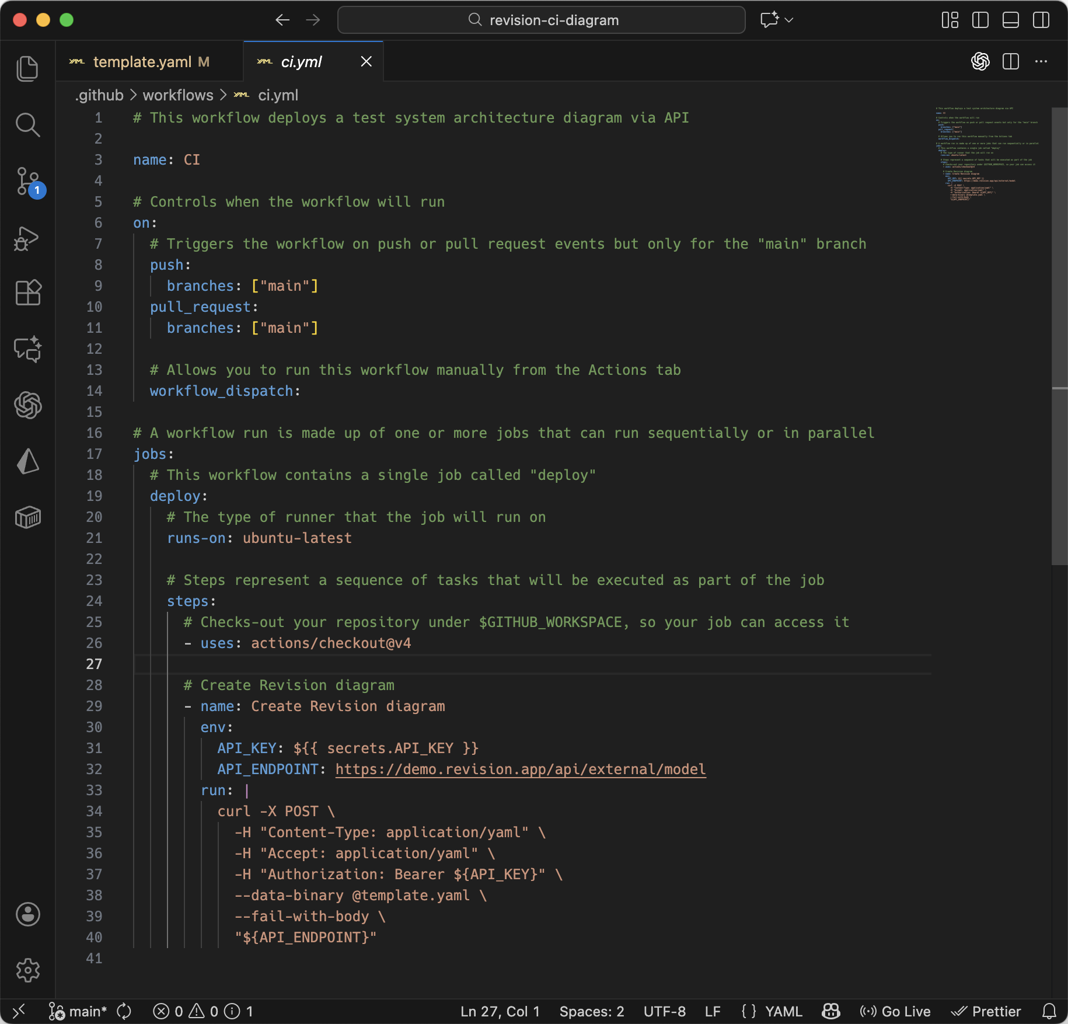Click the revision-ci-diagram command center field
Image resolution: width=1068 pixels, height=1024 pixels.
tap(541, 19)
